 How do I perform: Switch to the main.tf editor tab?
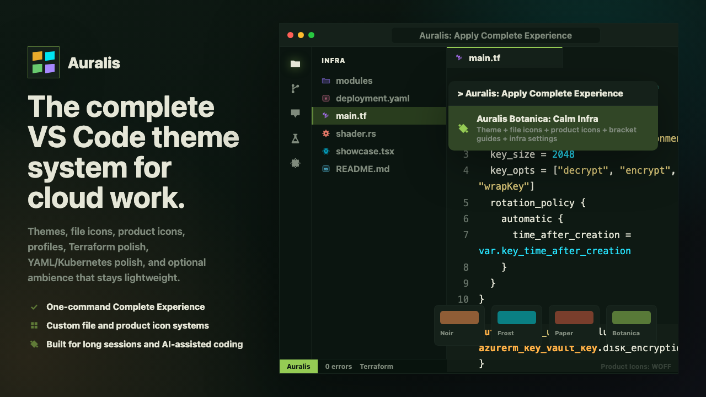pos(504,57)
